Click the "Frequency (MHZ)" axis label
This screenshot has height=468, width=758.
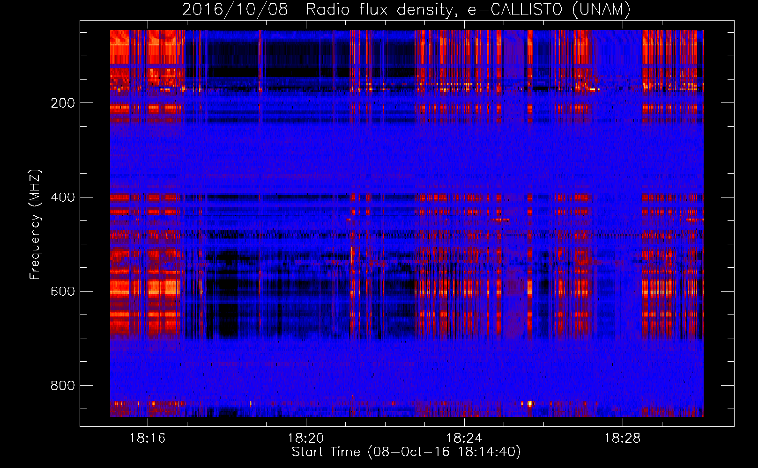[35, 224]
